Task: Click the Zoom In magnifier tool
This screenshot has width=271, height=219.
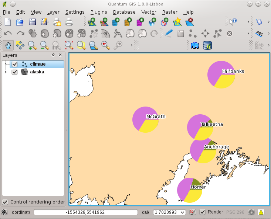Action: pos(32,45)
